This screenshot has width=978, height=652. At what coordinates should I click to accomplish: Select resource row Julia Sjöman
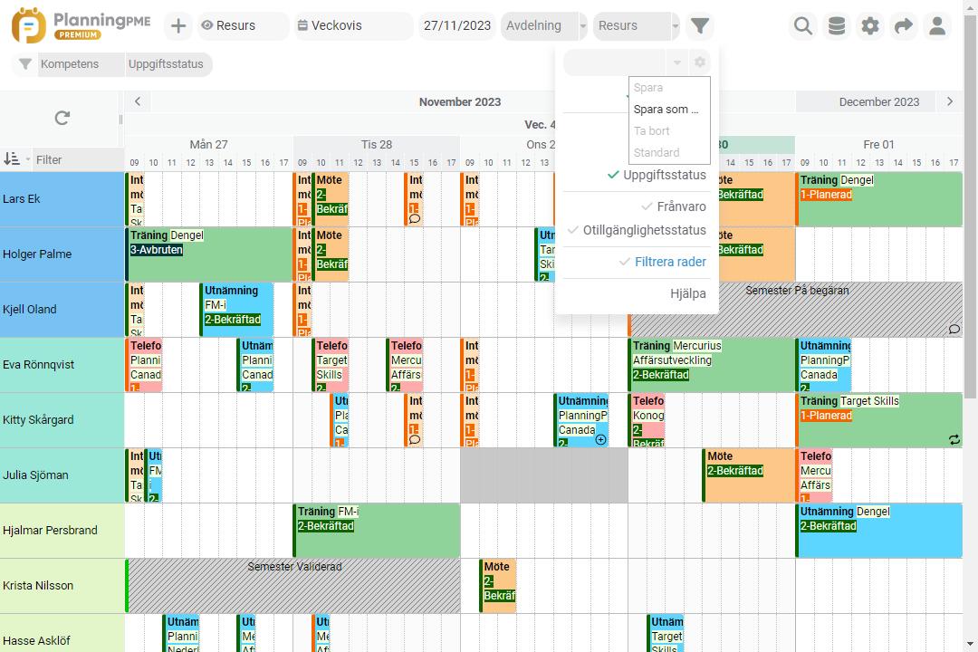coord(62,475)
